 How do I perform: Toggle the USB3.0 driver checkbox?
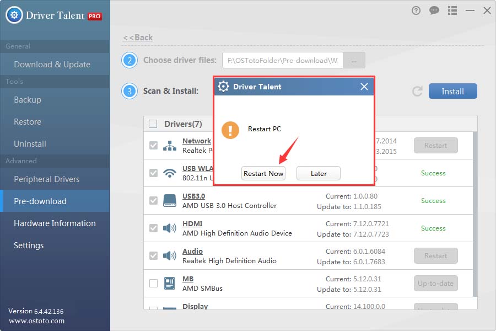[153, 200]
